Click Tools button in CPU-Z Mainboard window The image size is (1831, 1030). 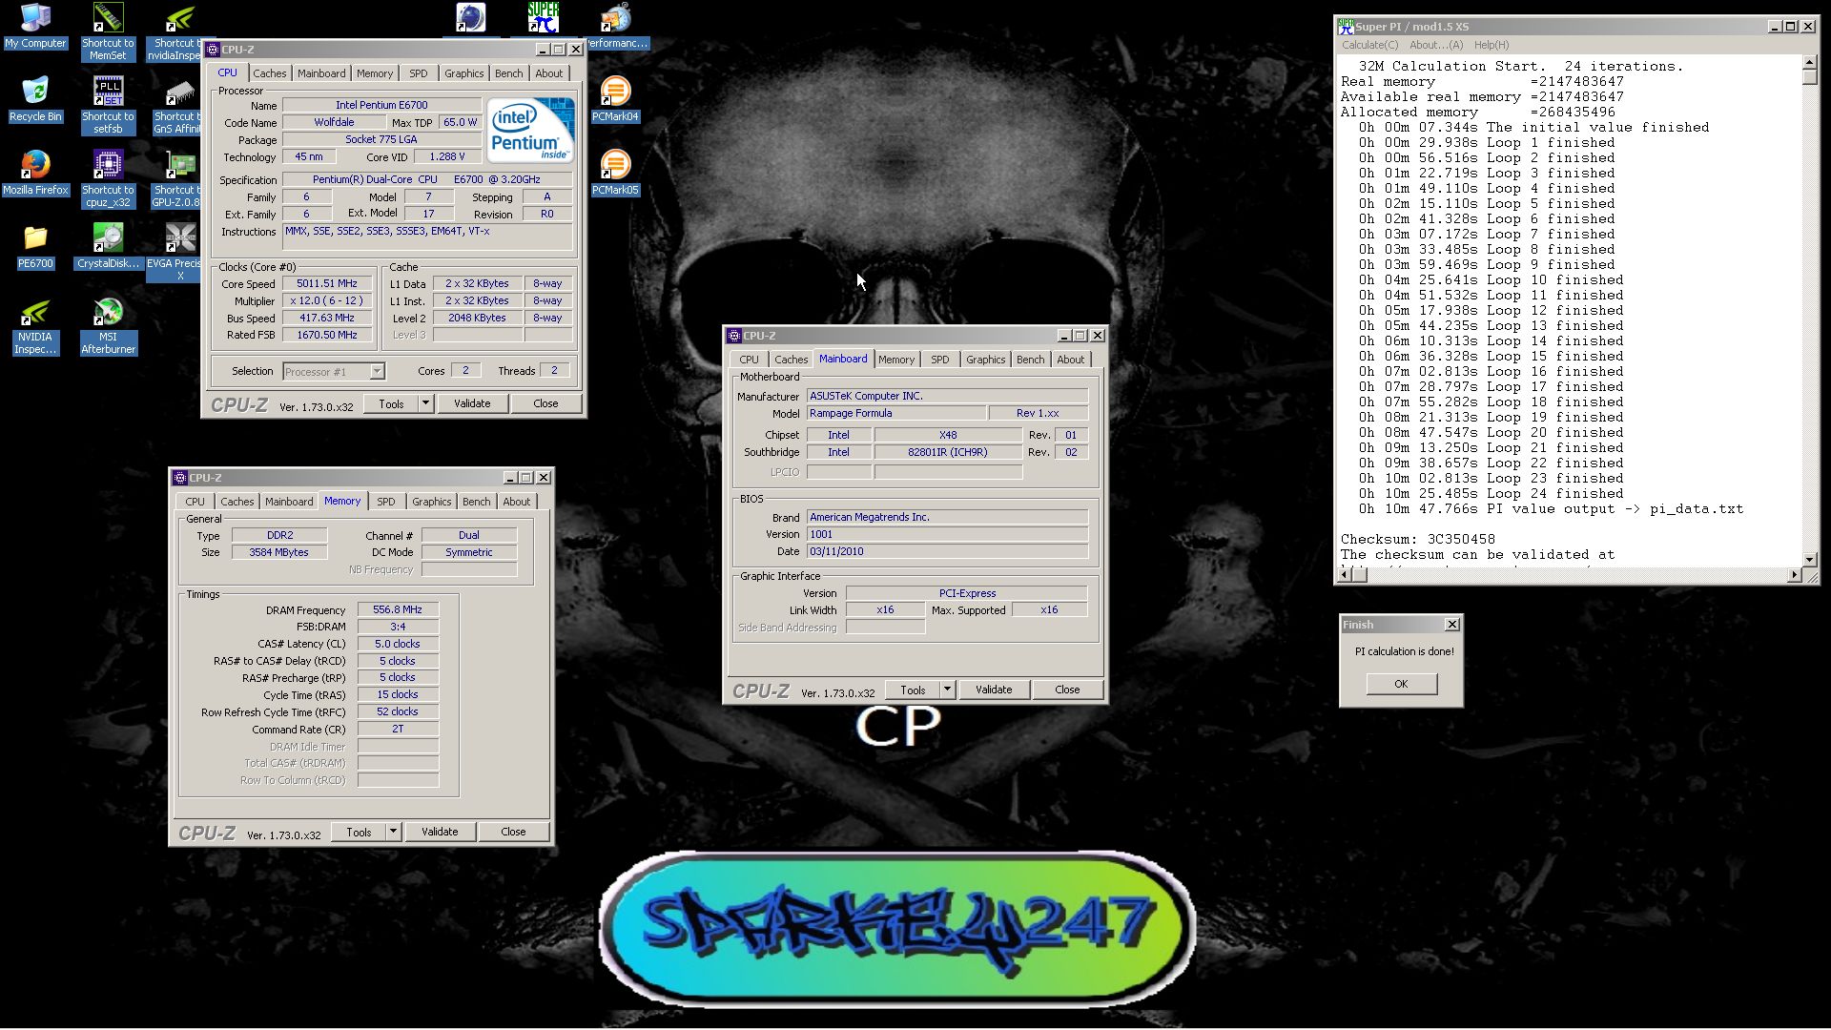click(x=913, y=690)
